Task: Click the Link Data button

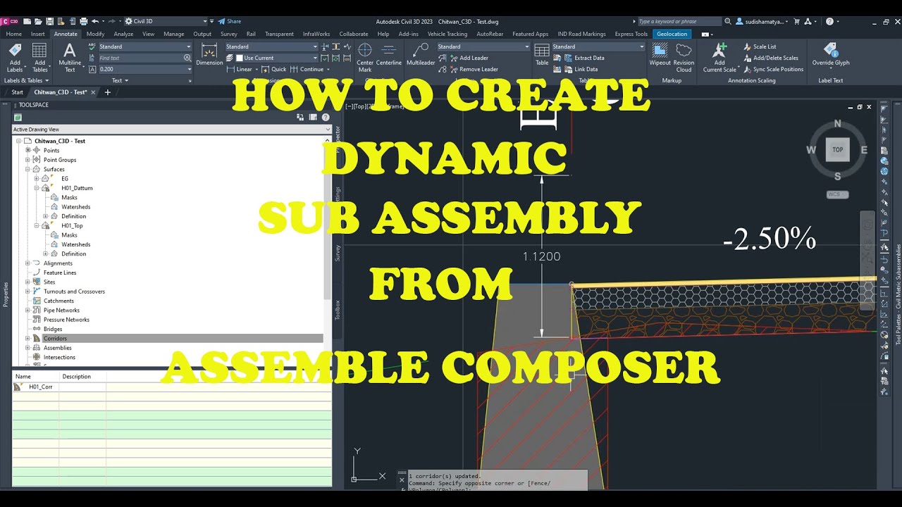Action: coord(581,69)
